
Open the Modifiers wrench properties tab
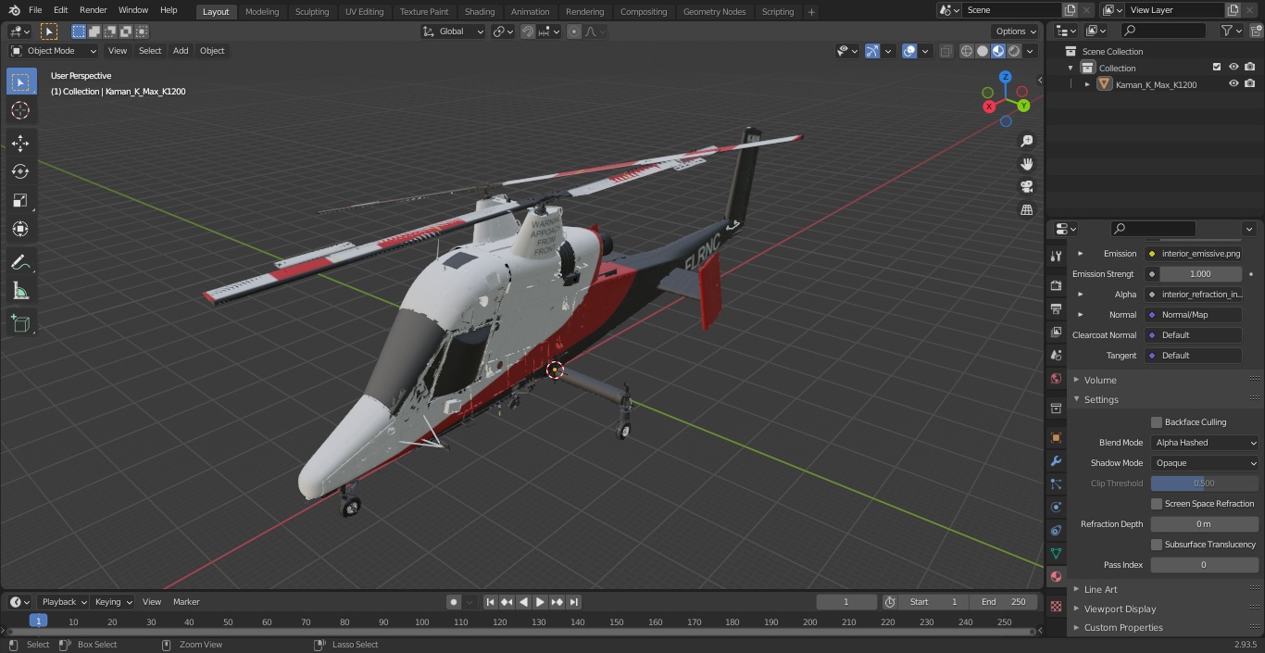pos(1056,460)
